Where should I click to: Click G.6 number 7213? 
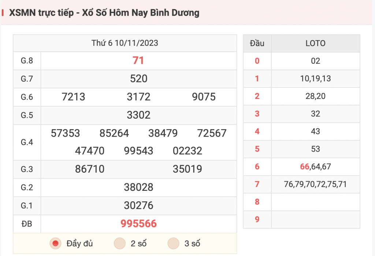coord(73,97)
